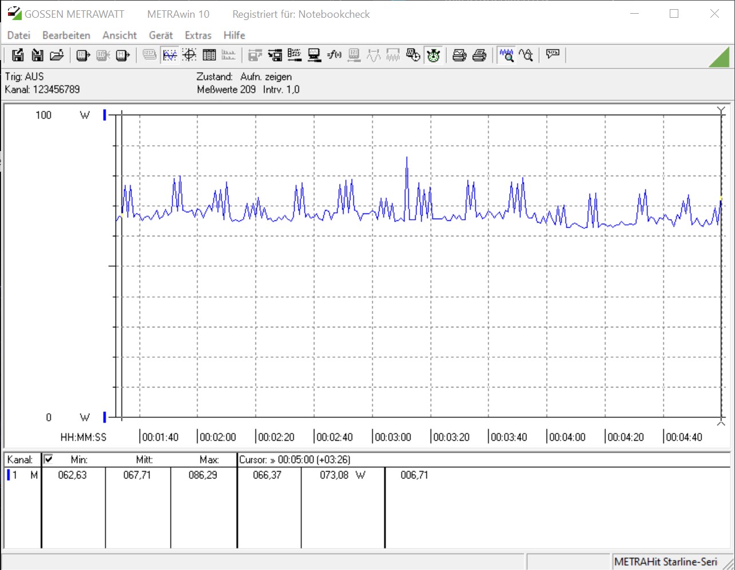Click the blue channel 1 color marker
This screenshot has width=735, height=570.
tap(9, 474)
